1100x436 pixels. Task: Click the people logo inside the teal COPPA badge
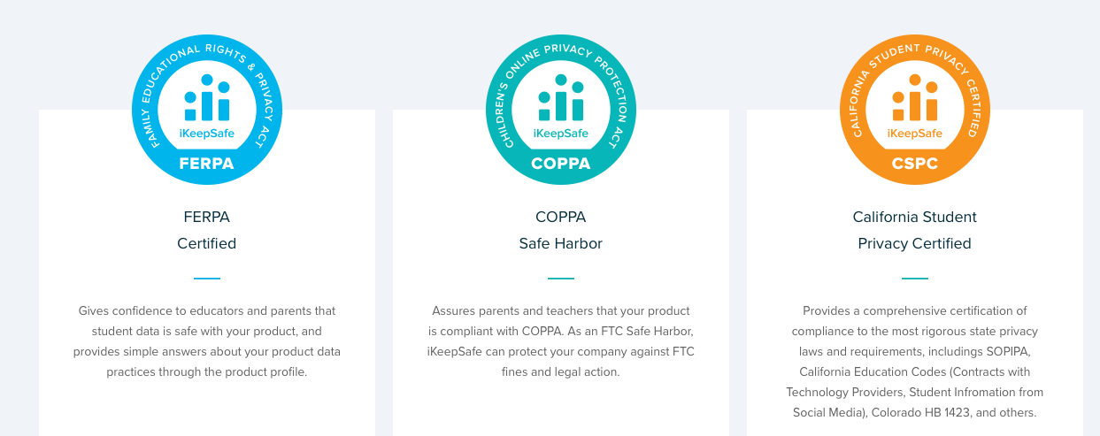561,98
